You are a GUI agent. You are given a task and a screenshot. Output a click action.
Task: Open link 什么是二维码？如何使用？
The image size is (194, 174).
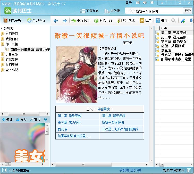tap(120, 129)
